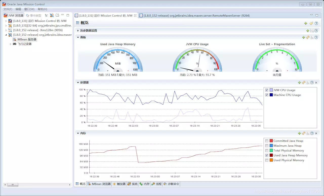Check the Used Physical Memory checkbox
Screen dimensions: 324x196
coord(267,160)
